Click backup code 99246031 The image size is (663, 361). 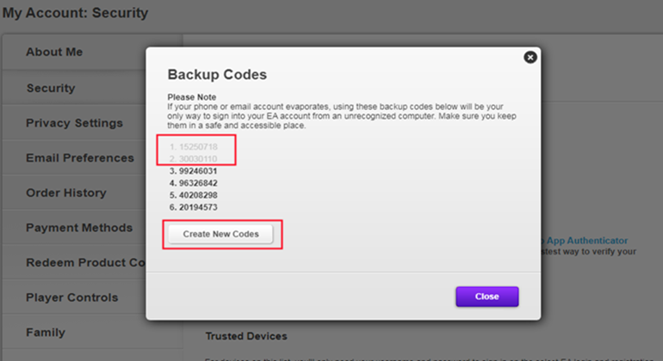coord(196,172)
